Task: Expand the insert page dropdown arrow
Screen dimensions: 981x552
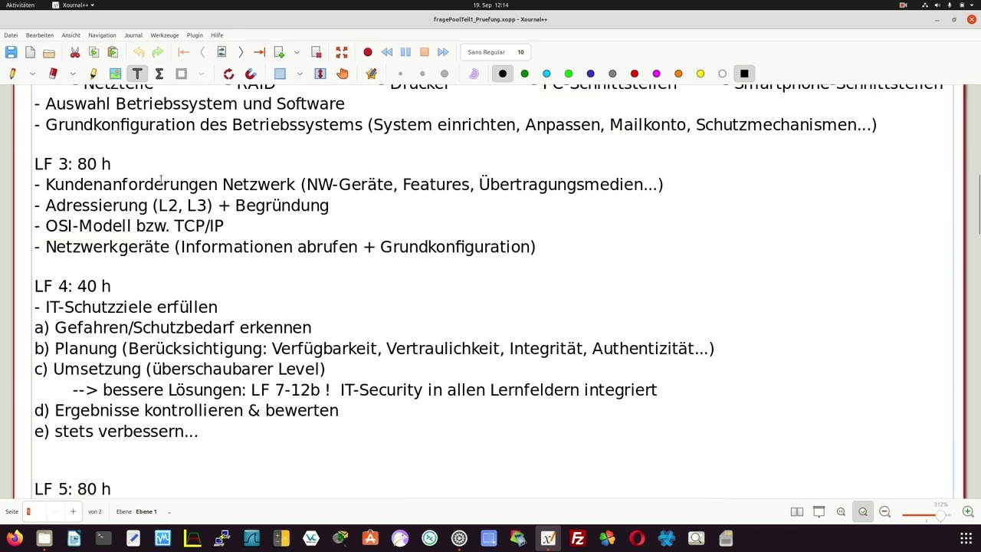Action: point(297,52)
